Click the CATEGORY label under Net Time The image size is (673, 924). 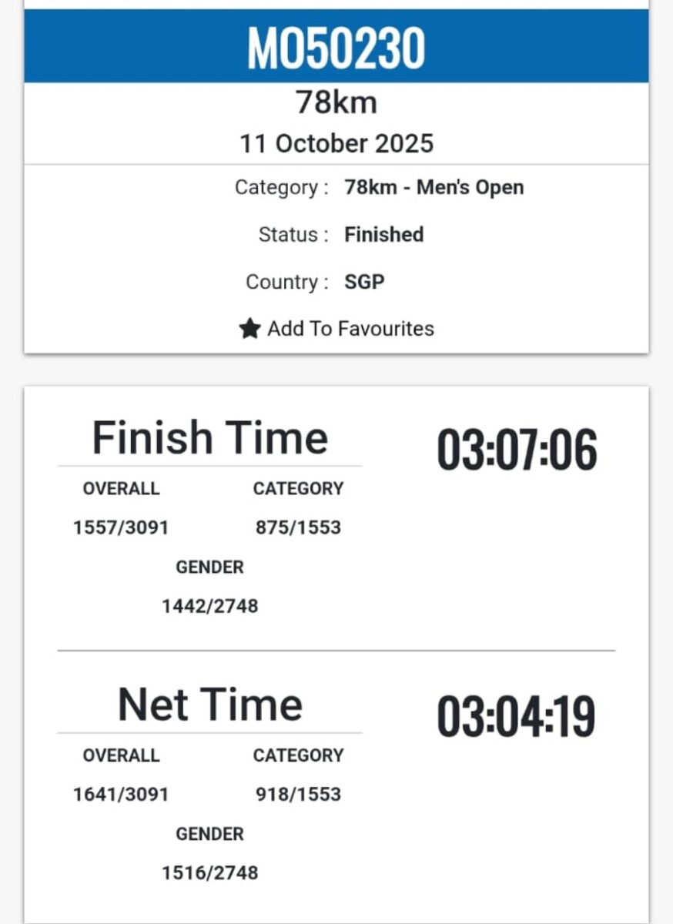coord(298,755)
